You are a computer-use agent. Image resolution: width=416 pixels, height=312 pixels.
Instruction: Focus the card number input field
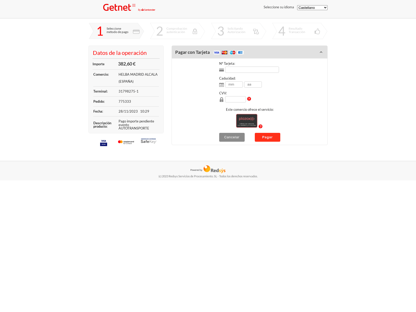[252, 70]
